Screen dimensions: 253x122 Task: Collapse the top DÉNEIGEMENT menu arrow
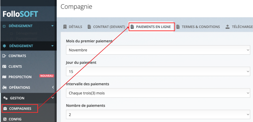point(52,26)
